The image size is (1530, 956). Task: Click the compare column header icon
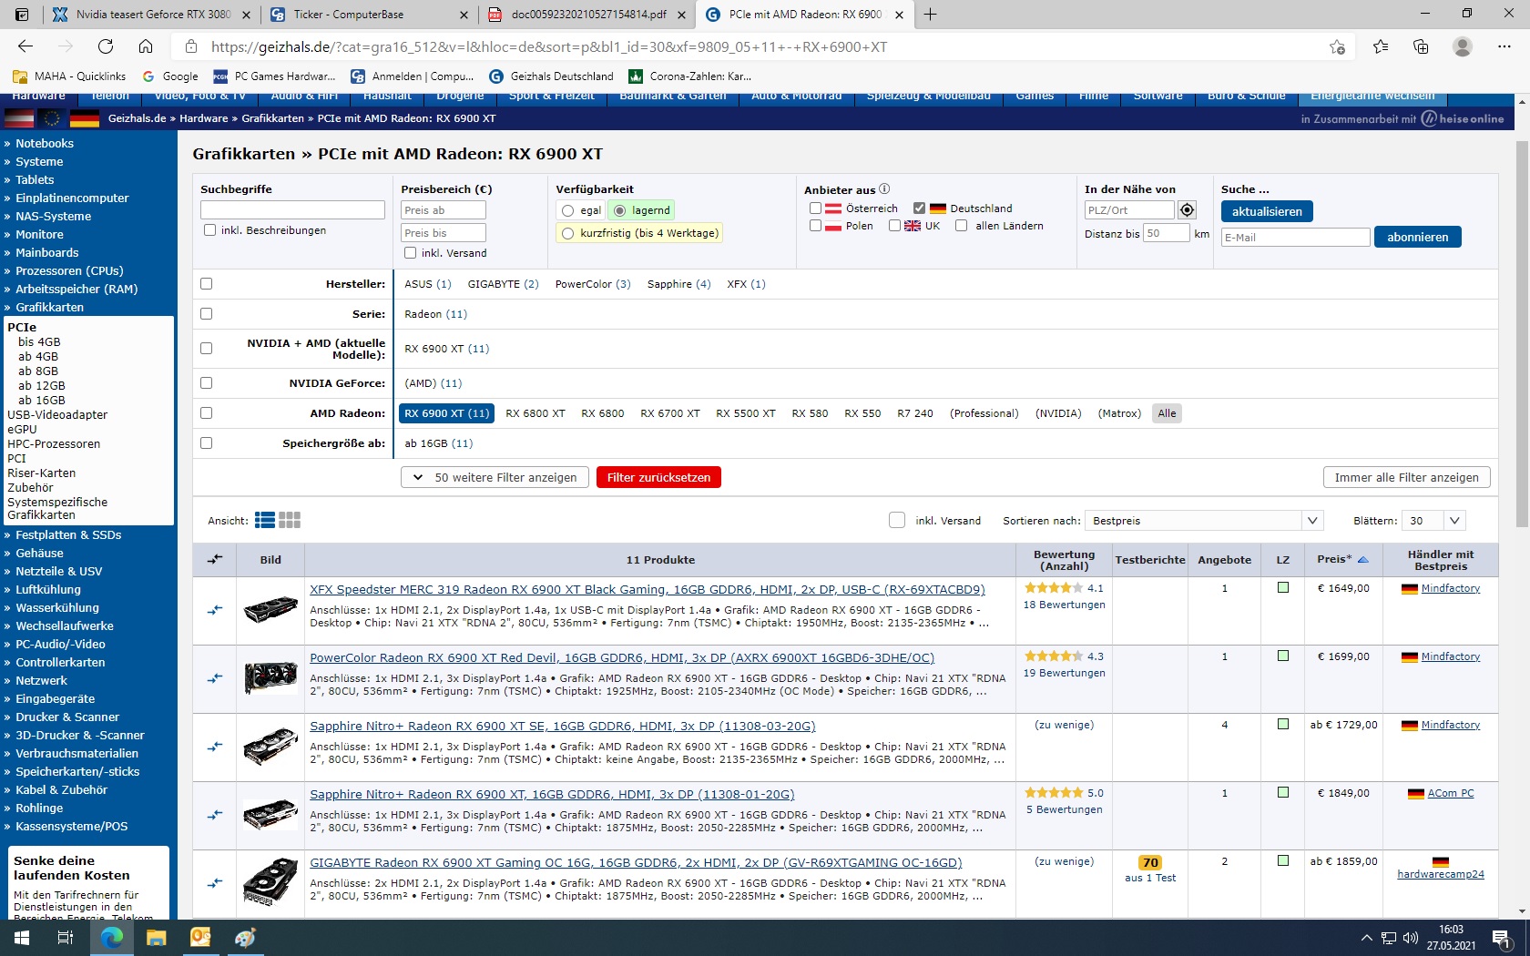pos(215,559)
